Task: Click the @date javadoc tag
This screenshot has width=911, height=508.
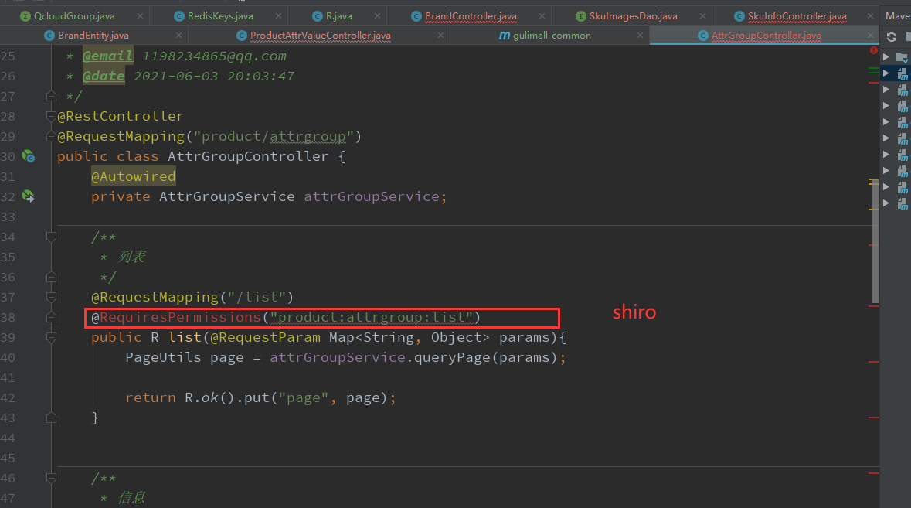Action: [104, 76]
